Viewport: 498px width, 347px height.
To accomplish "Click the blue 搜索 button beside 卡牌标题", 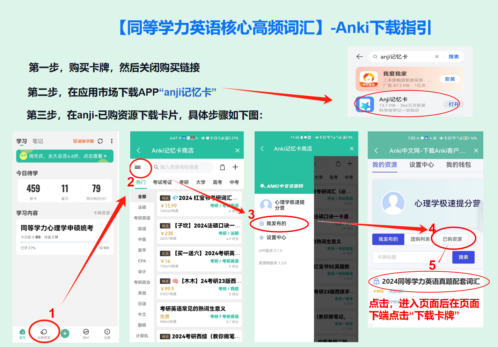I will (463, 257).
